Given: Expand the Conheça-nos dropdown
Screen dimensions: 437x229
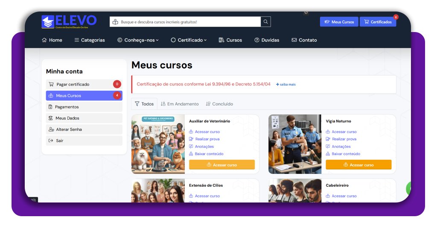Looking at the screenshot, I should point(138,40).
